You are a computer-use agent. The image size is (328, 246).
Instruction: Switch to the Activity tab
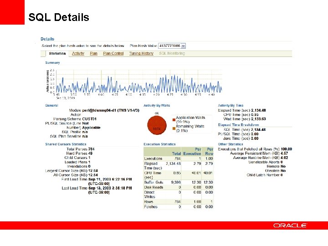[78, 54]
